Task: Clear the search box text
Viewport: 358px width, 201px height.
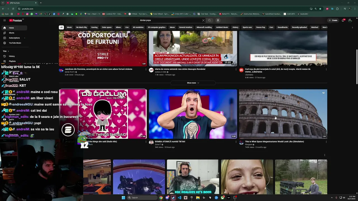Action: coord(203,20)
